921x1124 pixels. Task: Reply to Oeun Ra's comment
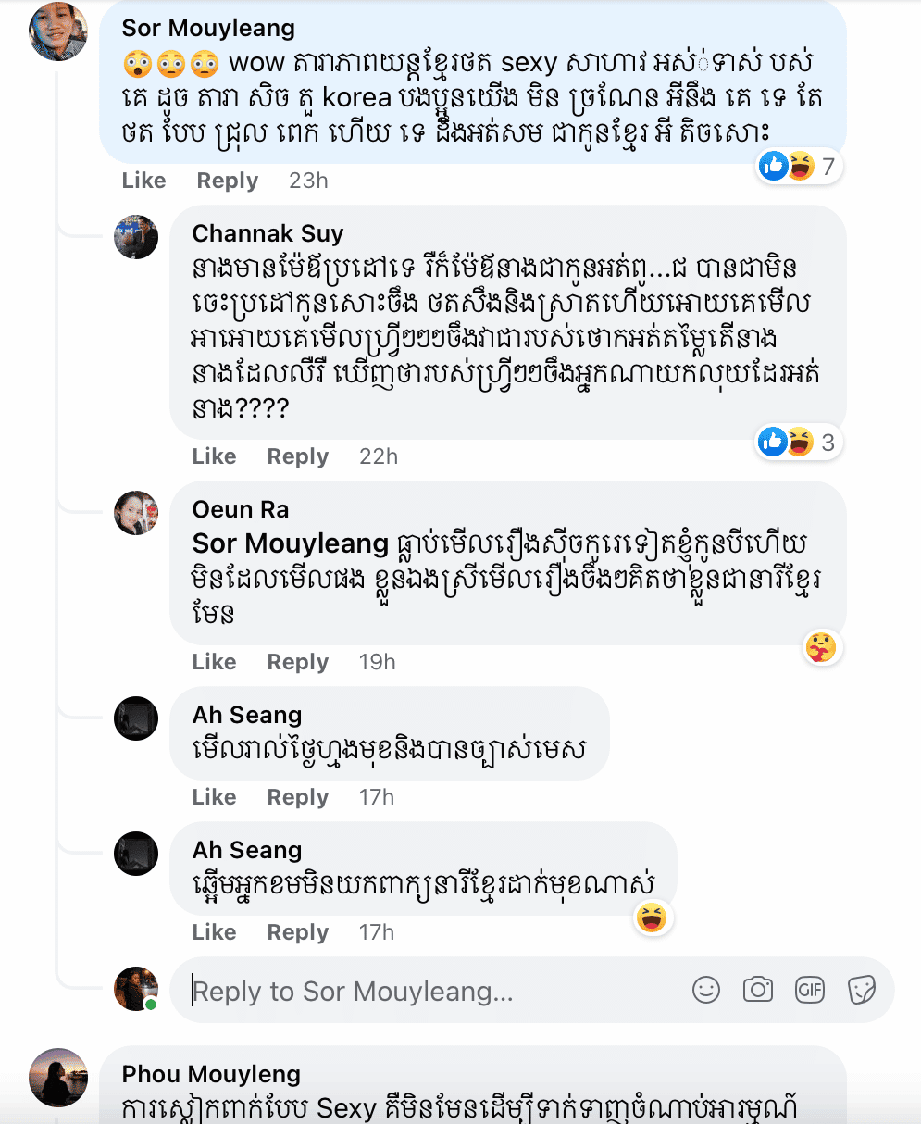pyautogui.click(x=297, y=662)
